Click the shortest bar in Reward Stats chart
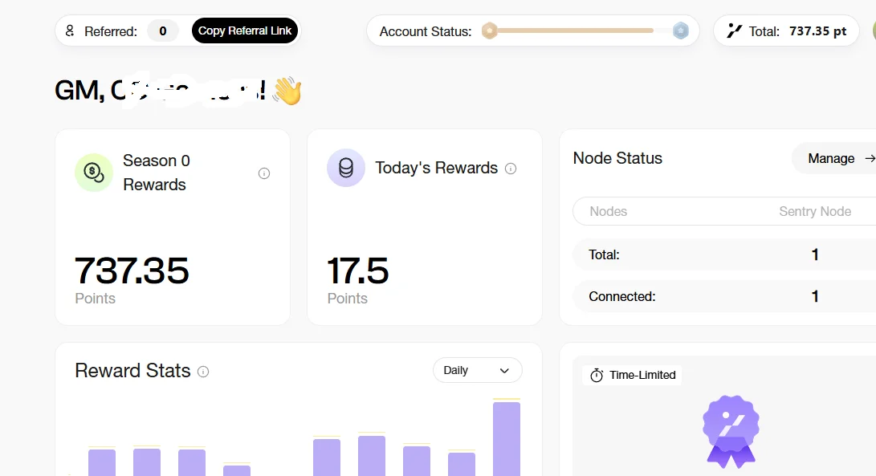The width and height of the screenshot is (876, 476). pos(237,470)
